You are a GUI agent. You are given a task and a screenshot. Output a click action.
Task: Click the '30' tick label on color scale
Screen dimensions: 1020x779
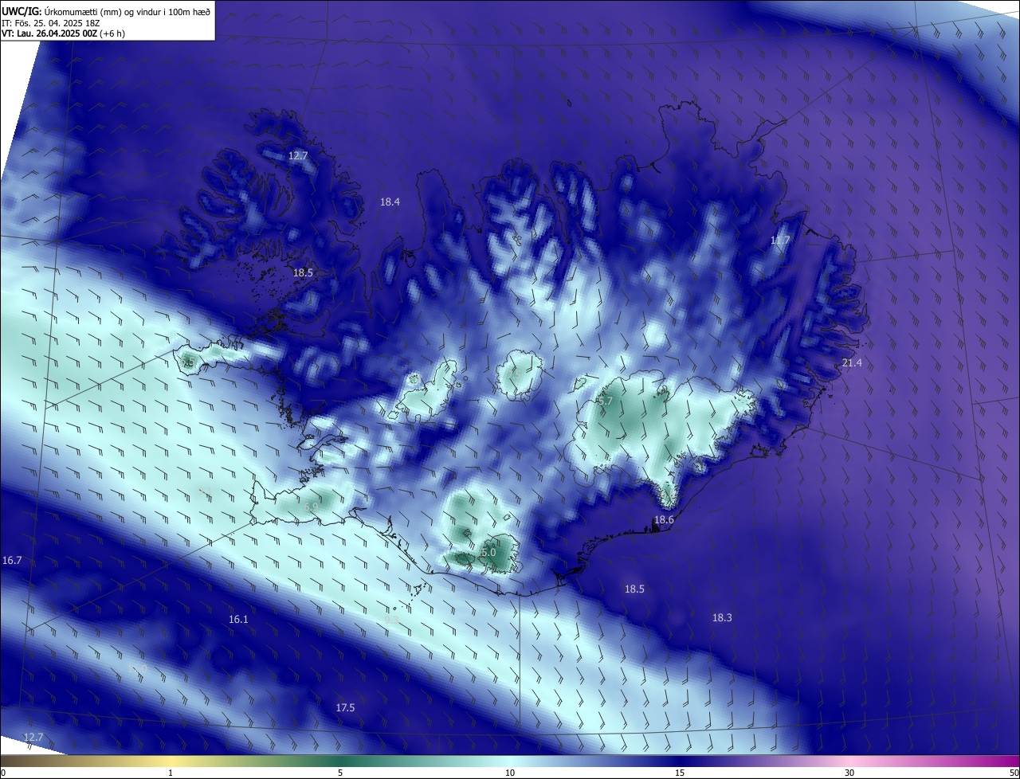[x=849, y=773]
